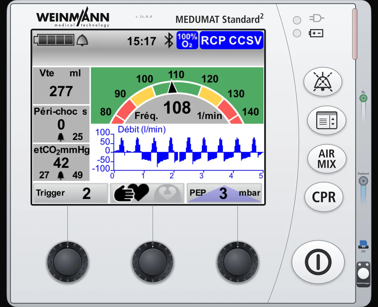Tap the 100% O2 indicator

[x=187, y=40]
